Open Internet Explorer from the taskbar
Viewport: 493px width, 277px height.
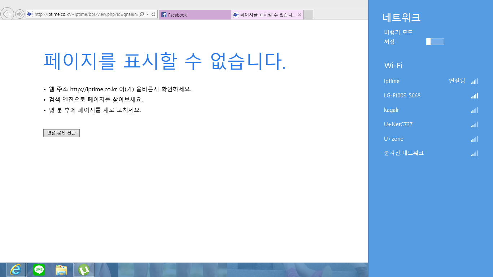(16, 270)
